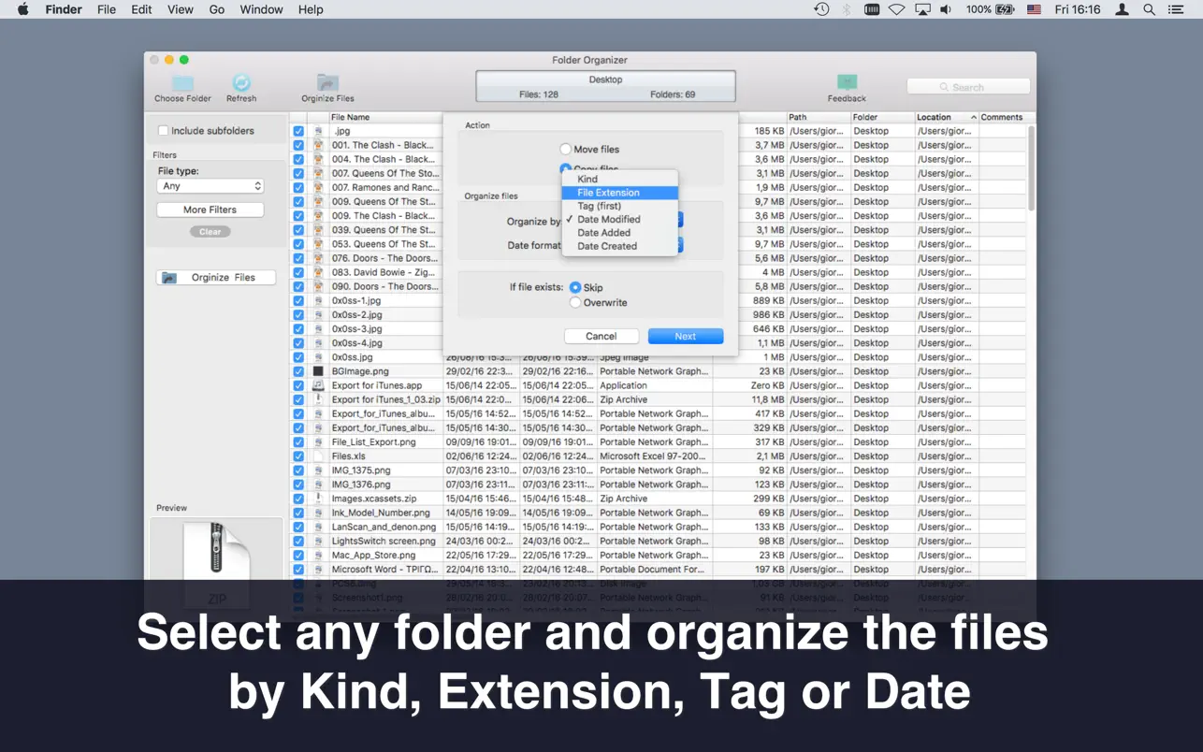The height and width of the screenshot is (752, 1203).
Task: Click the Refresh toolbar icon
Action: (241, 82)
